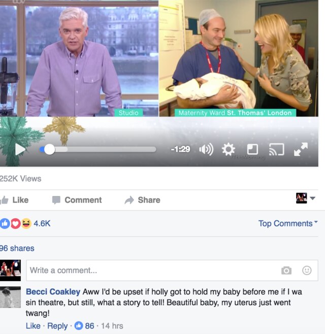Click the laughing Haha reaction icon
Image resolution: width=325 pixels, height=334 pixels.
click(26, 224)
